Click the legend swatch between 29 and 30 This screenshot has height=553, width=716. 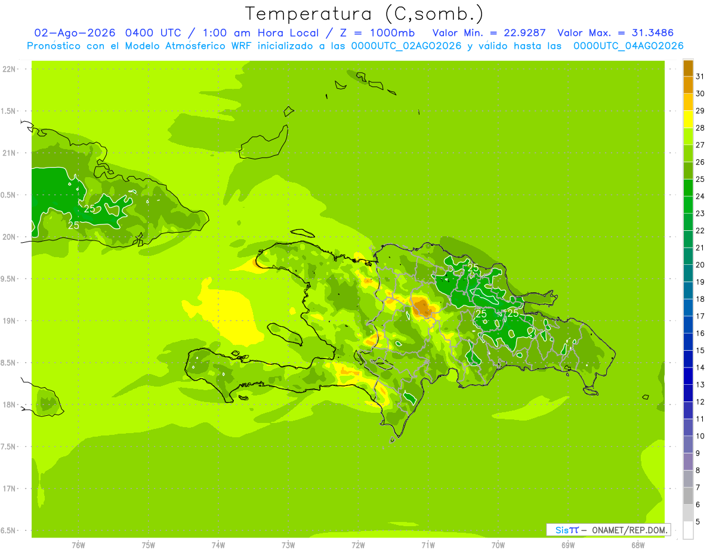click(688, 103)
